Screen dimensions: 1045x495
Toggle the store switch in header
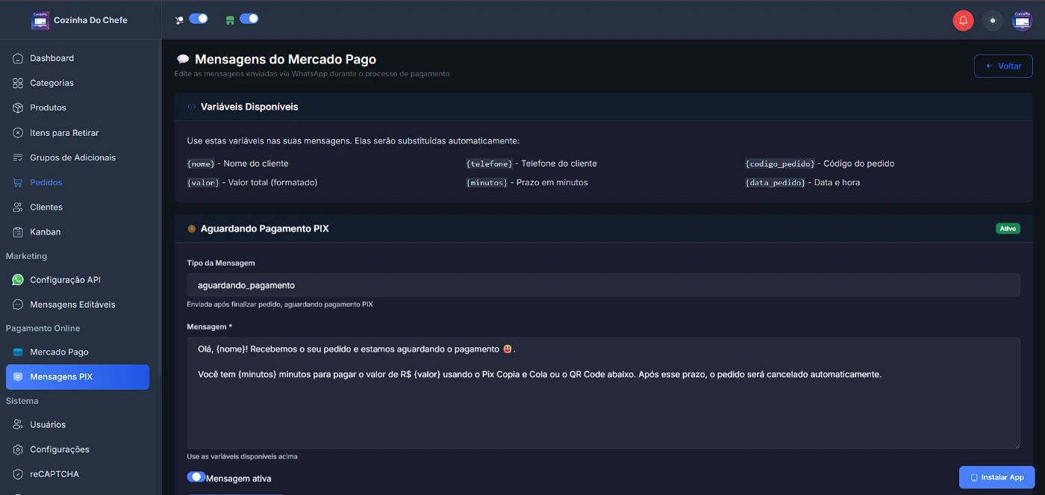[249, 19]
